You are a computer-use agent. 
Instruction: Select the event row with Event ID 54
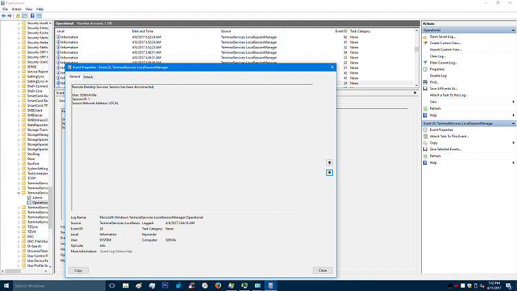[x=234, y=52]
